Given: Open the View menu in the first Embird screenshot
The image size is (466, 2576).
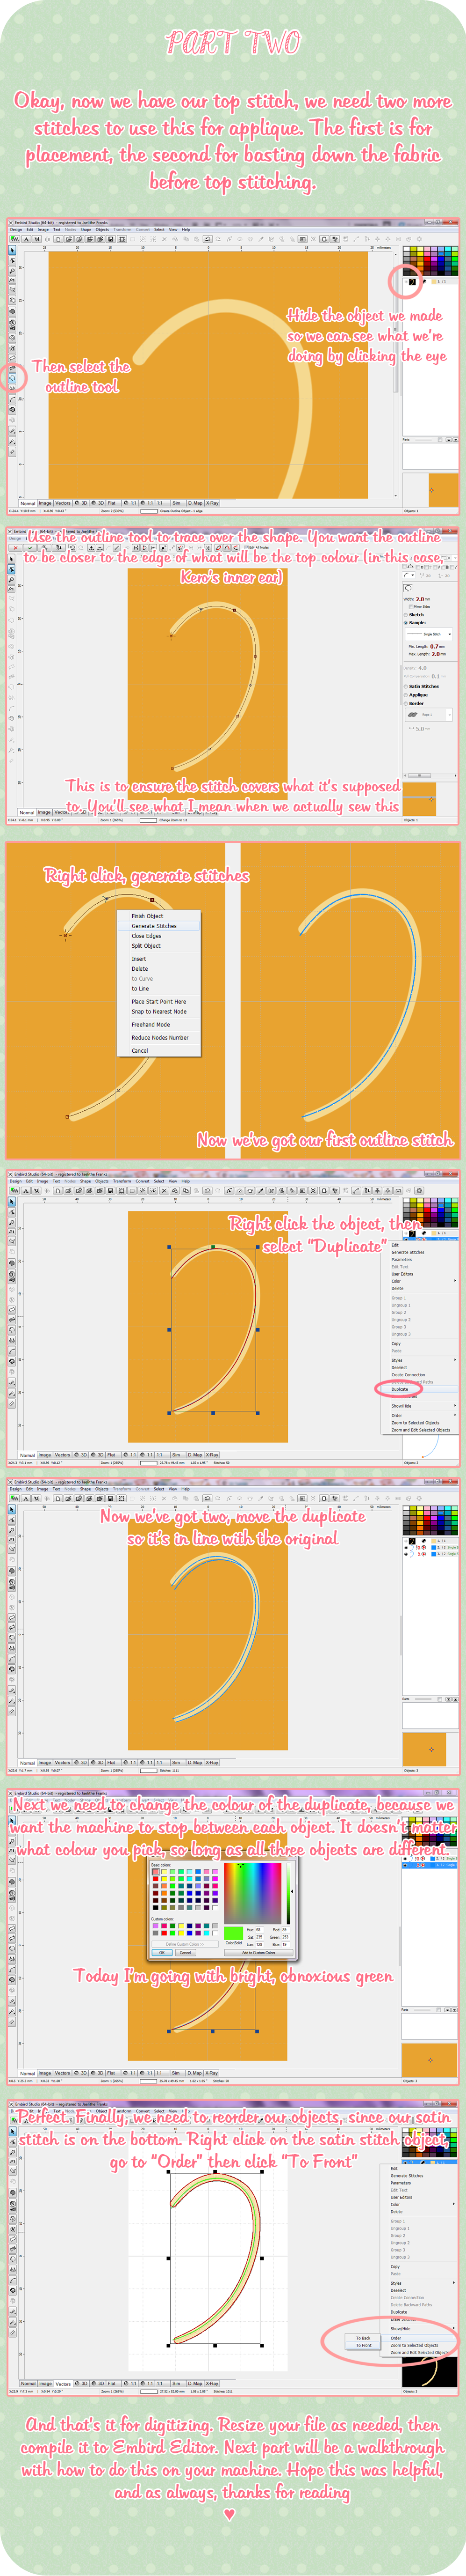Looking at the screenshot, I should coord(172,229).
